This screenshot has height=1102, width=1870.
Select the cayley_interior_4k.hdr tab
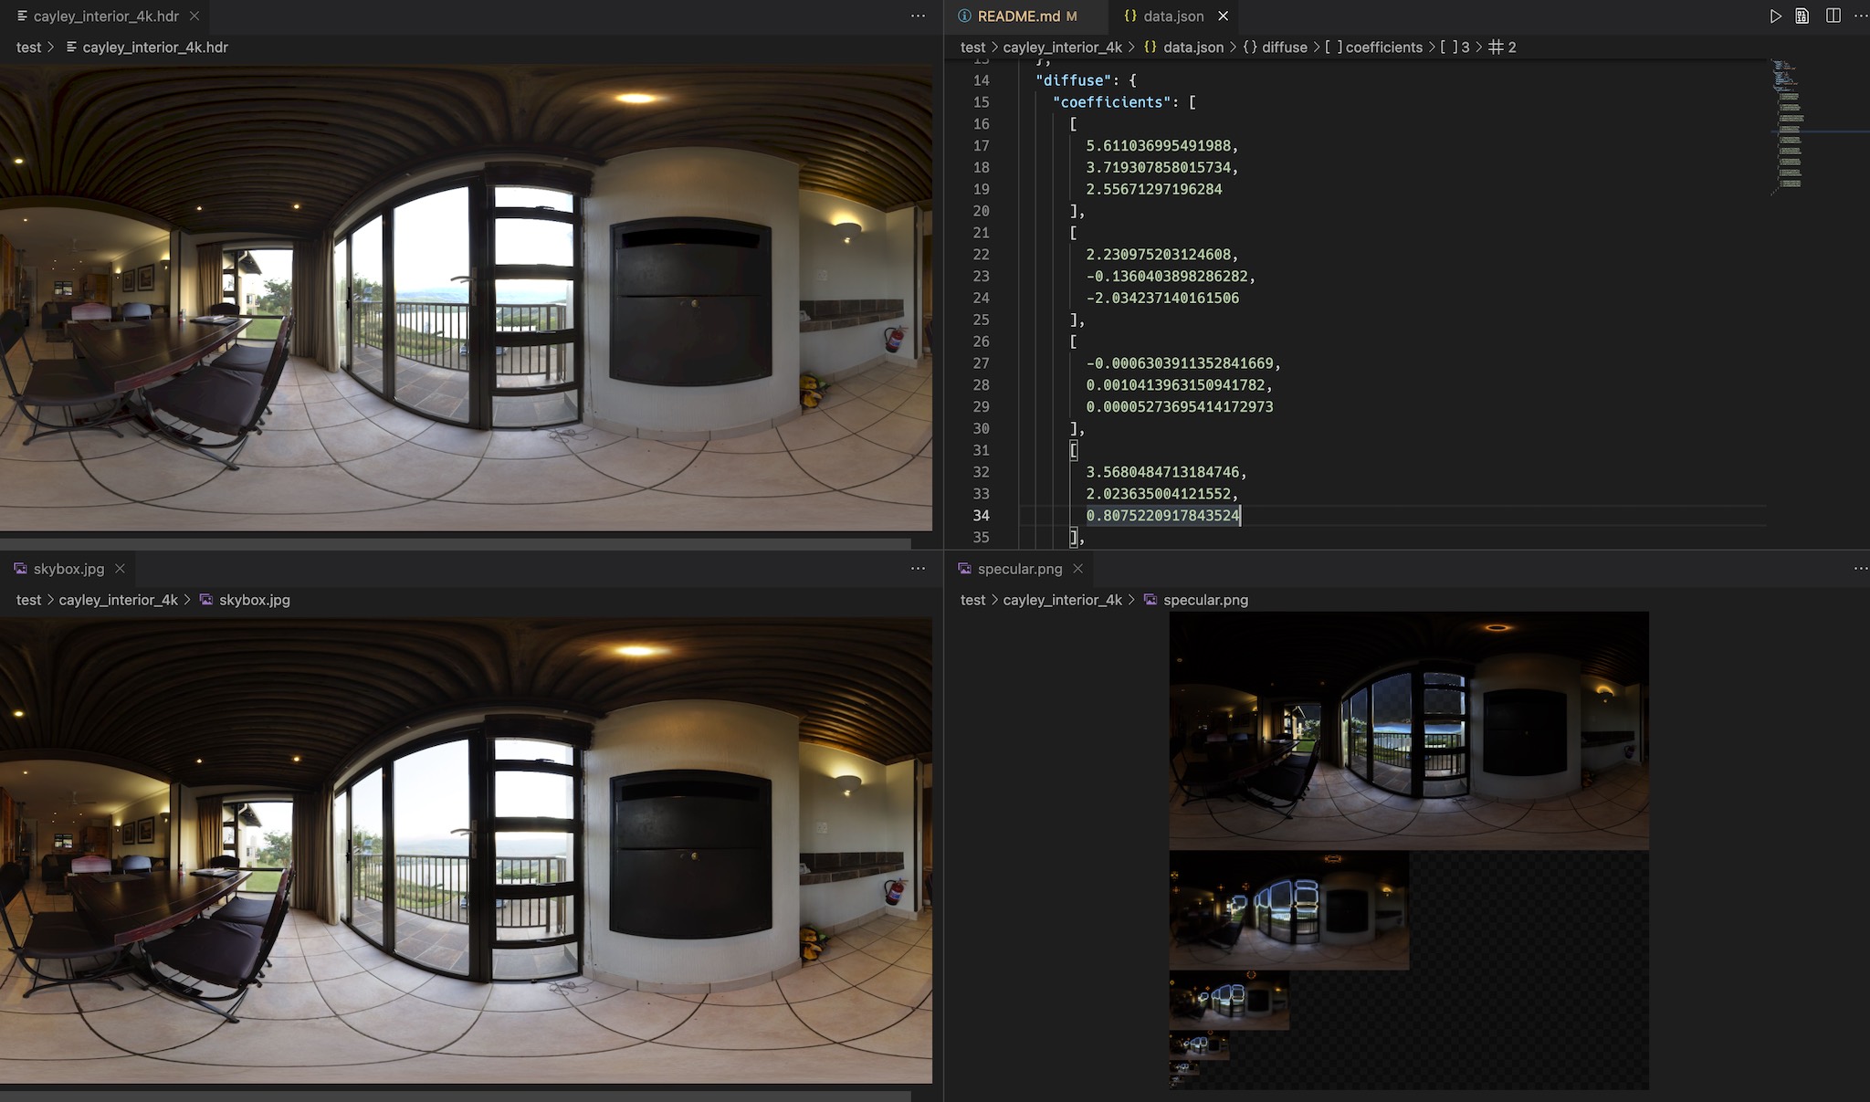tap(105, 16)
